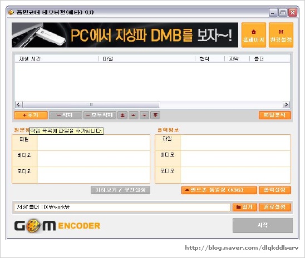The image size is (305, 258).
Task: Open the 미리보기 / 구간설정 preview button
Action: tap(120, 190)
